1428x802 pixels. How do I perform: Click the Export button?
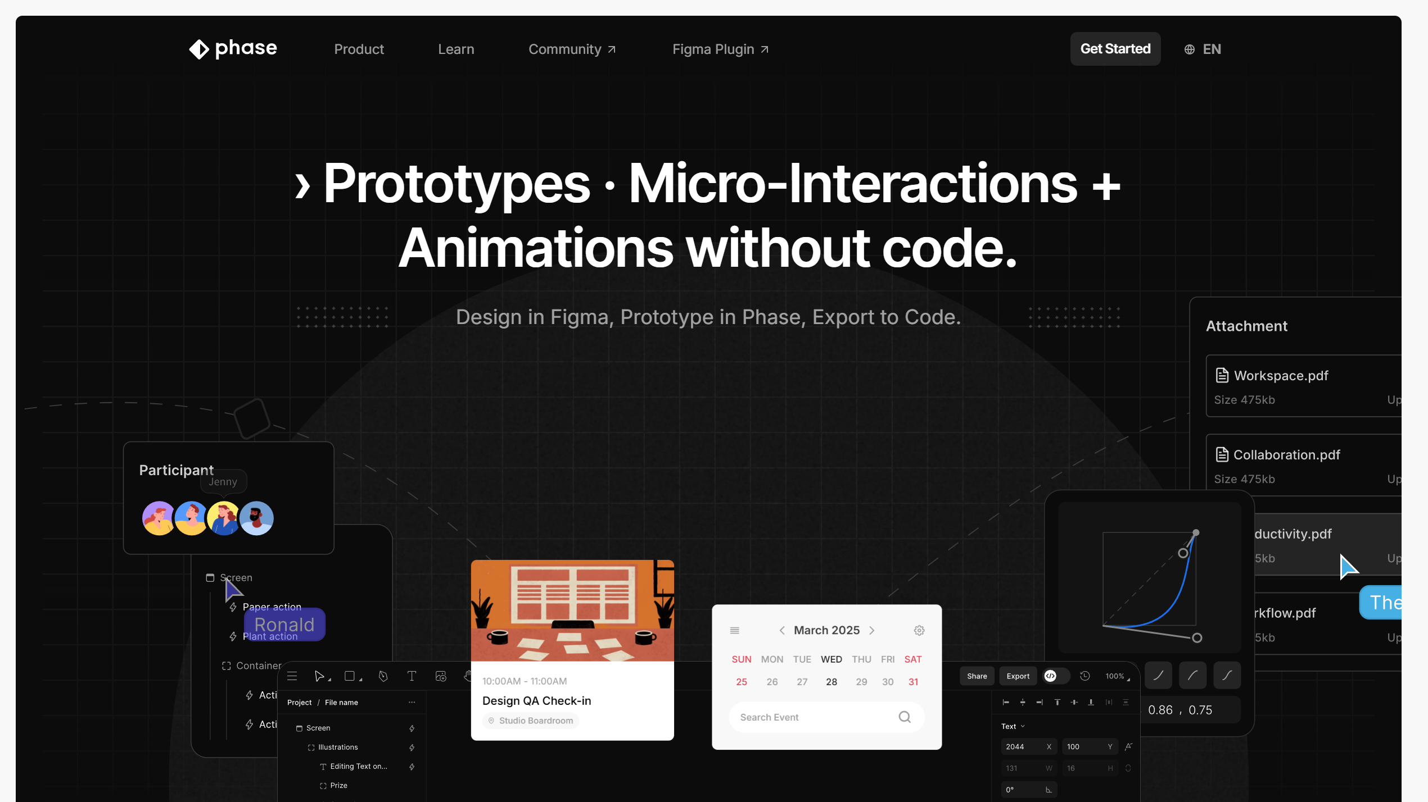(x=1018, y=676)
